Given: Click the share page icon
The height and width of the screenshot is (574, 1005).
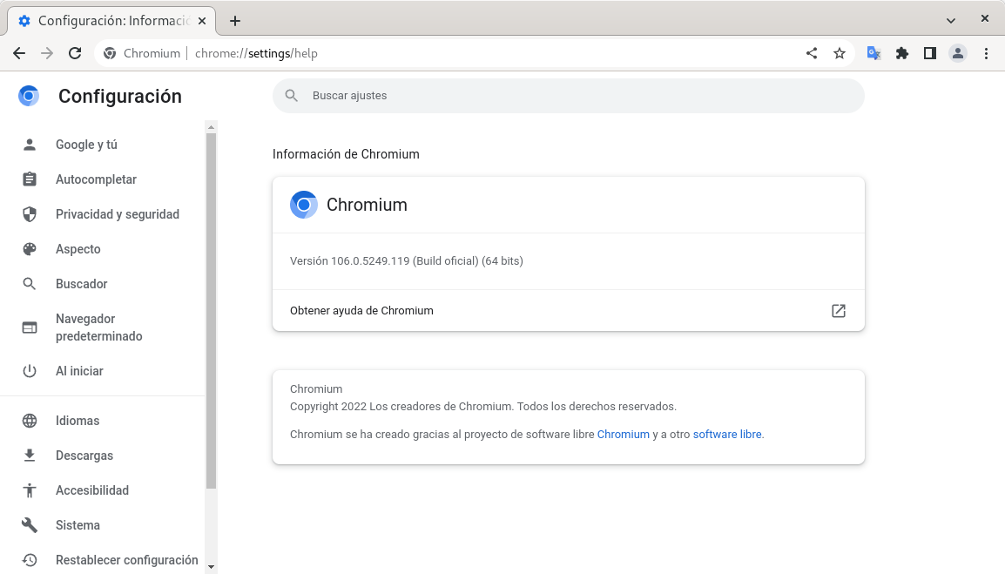Looking at the screenshot, I should 812,53.
